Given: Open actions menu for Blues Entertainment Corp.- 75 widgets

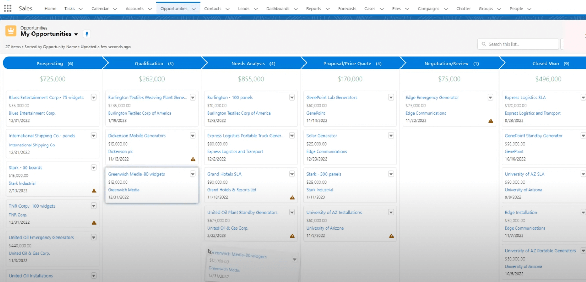Looking at the screenshot, I should coord(94,97).
